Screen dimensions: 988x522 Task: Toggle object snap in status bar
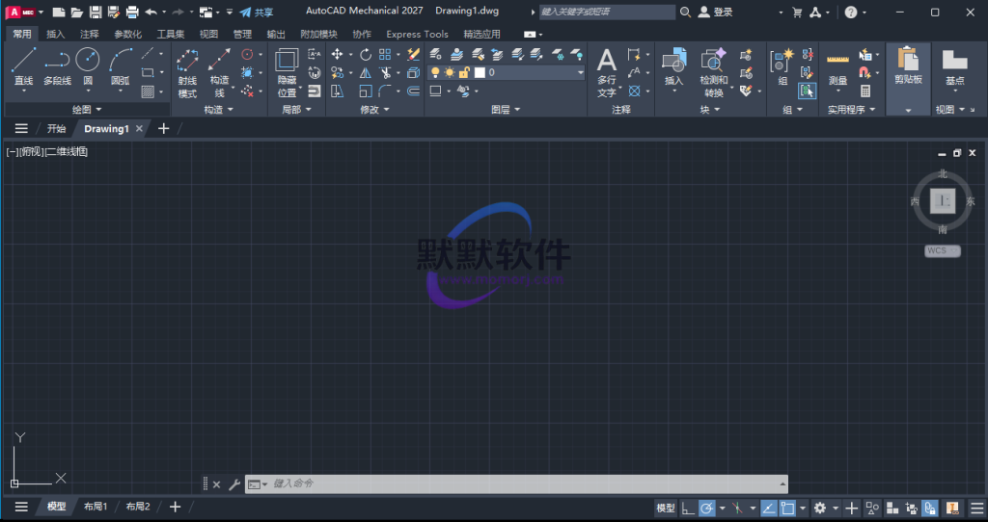tap(789, 508)
